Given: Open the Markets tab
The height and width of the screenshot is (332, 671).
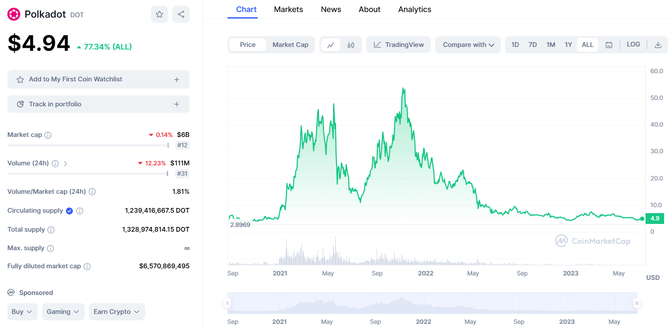Looking at the screenshot, I should tap(288, 9).
